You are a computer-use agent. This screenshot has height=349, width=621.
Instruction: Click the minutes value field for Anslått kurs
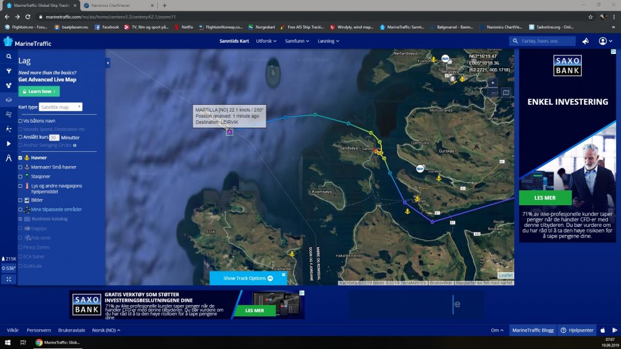pos(54,138)
